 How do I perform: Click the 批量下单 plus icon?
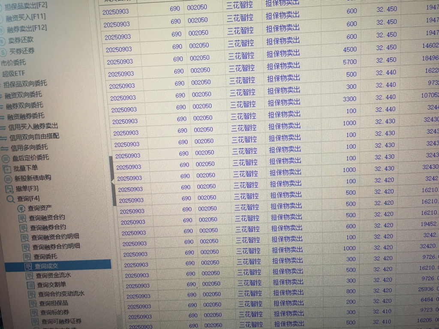click(7, 169)
